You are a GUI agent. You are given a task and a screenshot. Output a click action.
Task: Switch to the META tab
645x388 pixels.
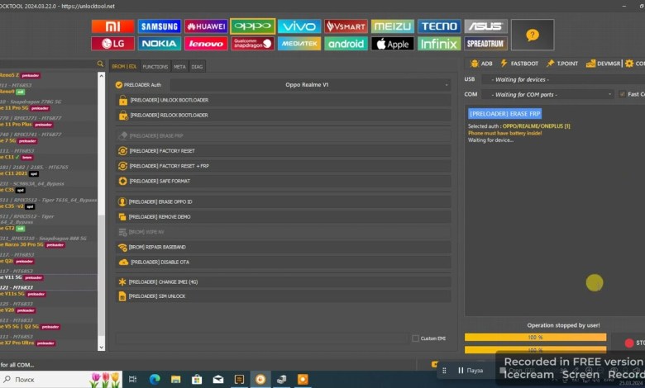click(x=179, y=66)
